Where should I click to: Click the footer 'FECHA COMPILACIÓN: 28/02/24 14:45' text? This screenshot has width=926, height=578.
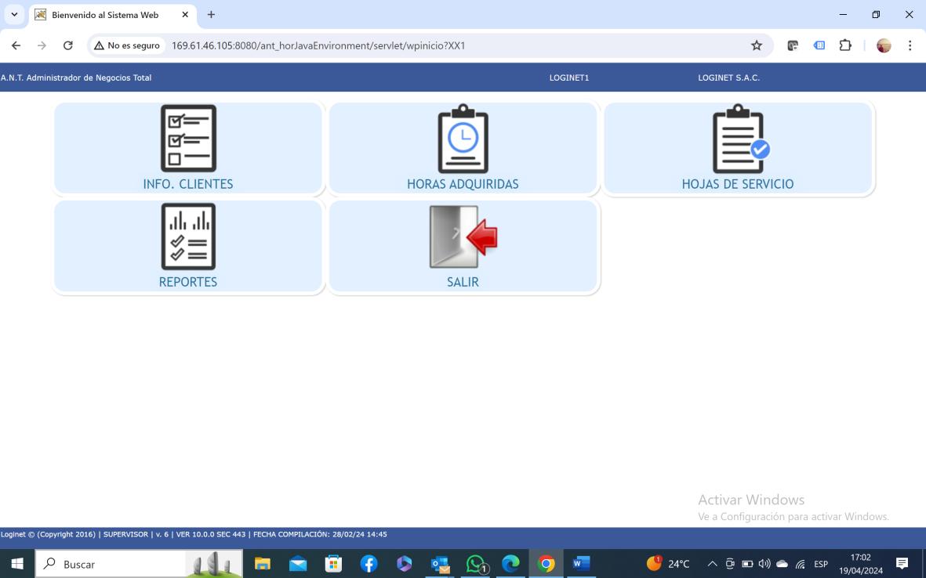[320, 534]
